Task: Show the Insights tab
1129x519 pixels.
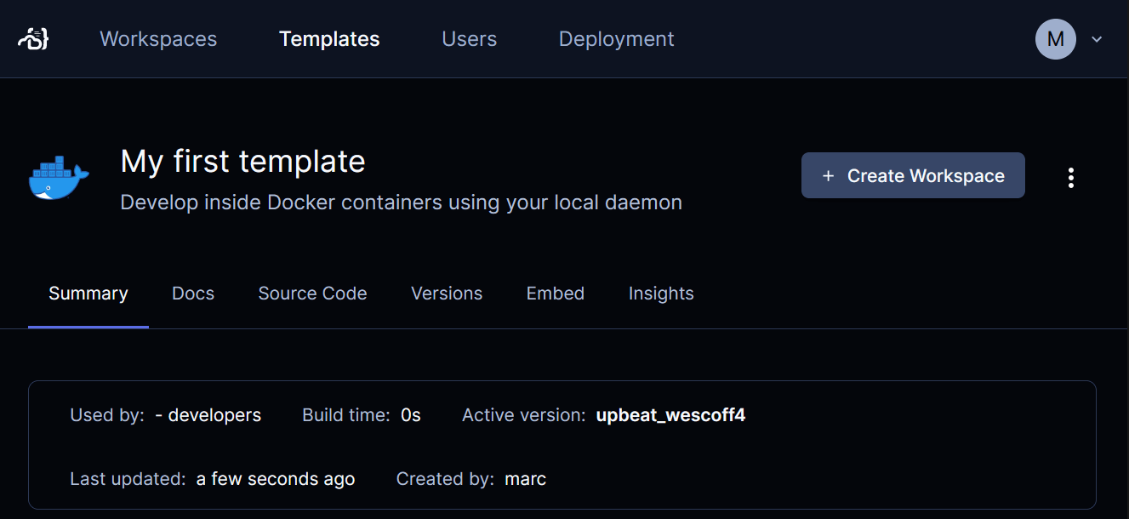Action: (x=661, y=294)
